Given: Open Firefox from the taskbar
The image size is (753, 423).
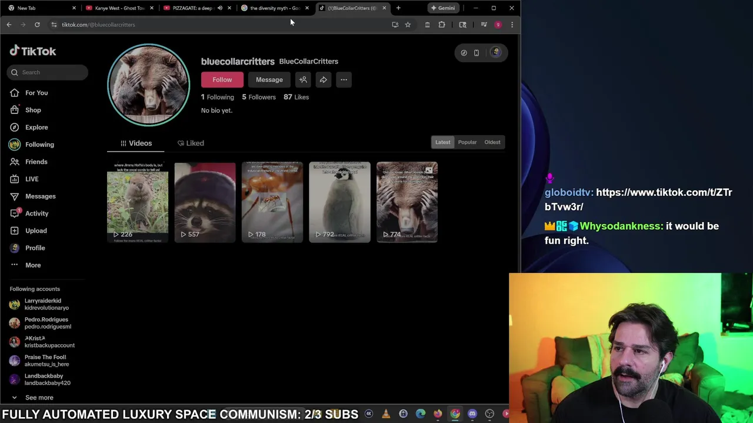Looking at the screenshot, I should pos(438,414).
